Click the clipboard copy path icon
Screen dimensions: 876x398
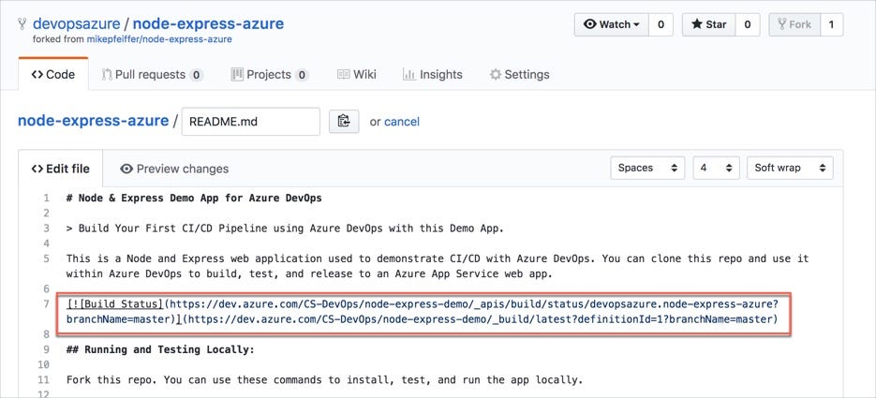pyautogui.click(x=344, y=121)
